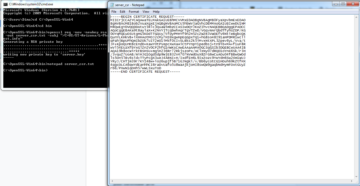Open the View menu in Notepad
The width and height of the screenshot is (360, 186).
146,11
